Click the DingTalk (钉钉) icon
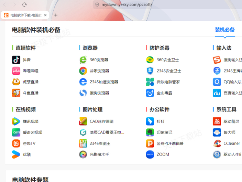242x182 pixels. pyautogui.click(x=150, y=121)
